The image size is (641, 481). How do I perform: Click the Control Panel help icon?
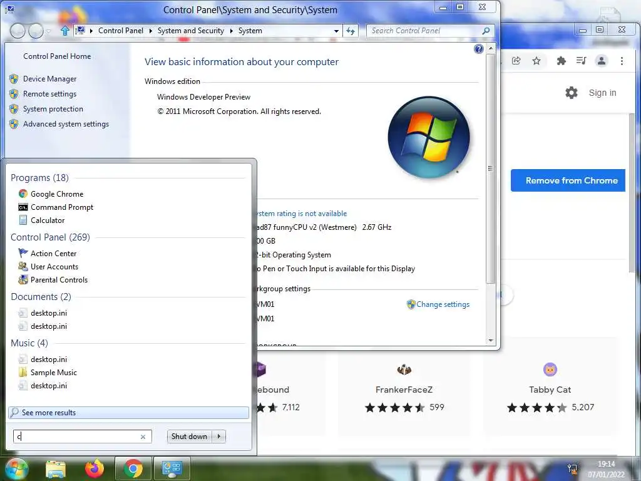point(478,49)
